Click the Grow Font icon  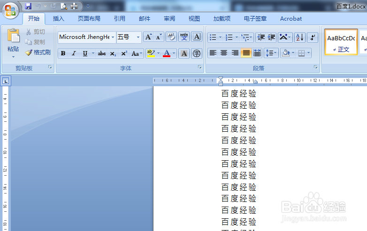tap(149, 37)
